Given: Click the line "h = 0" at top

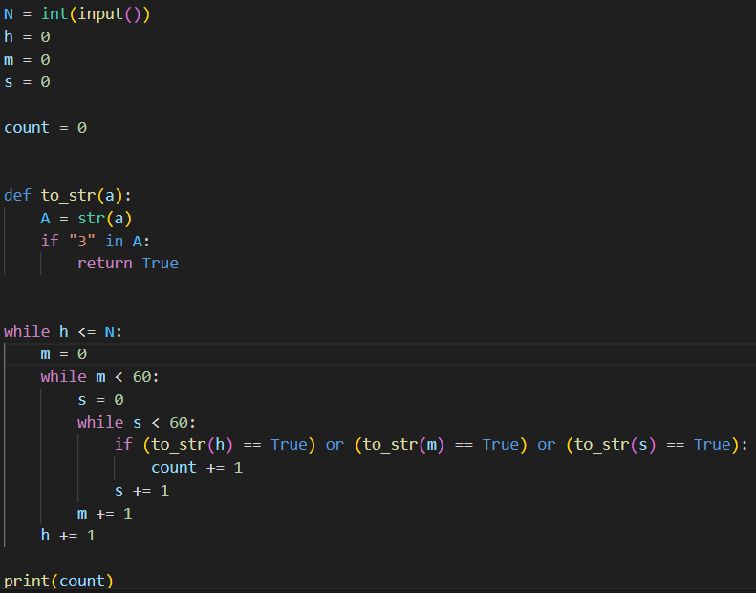Looking at the screenshot, I should [x=27, y=36].
